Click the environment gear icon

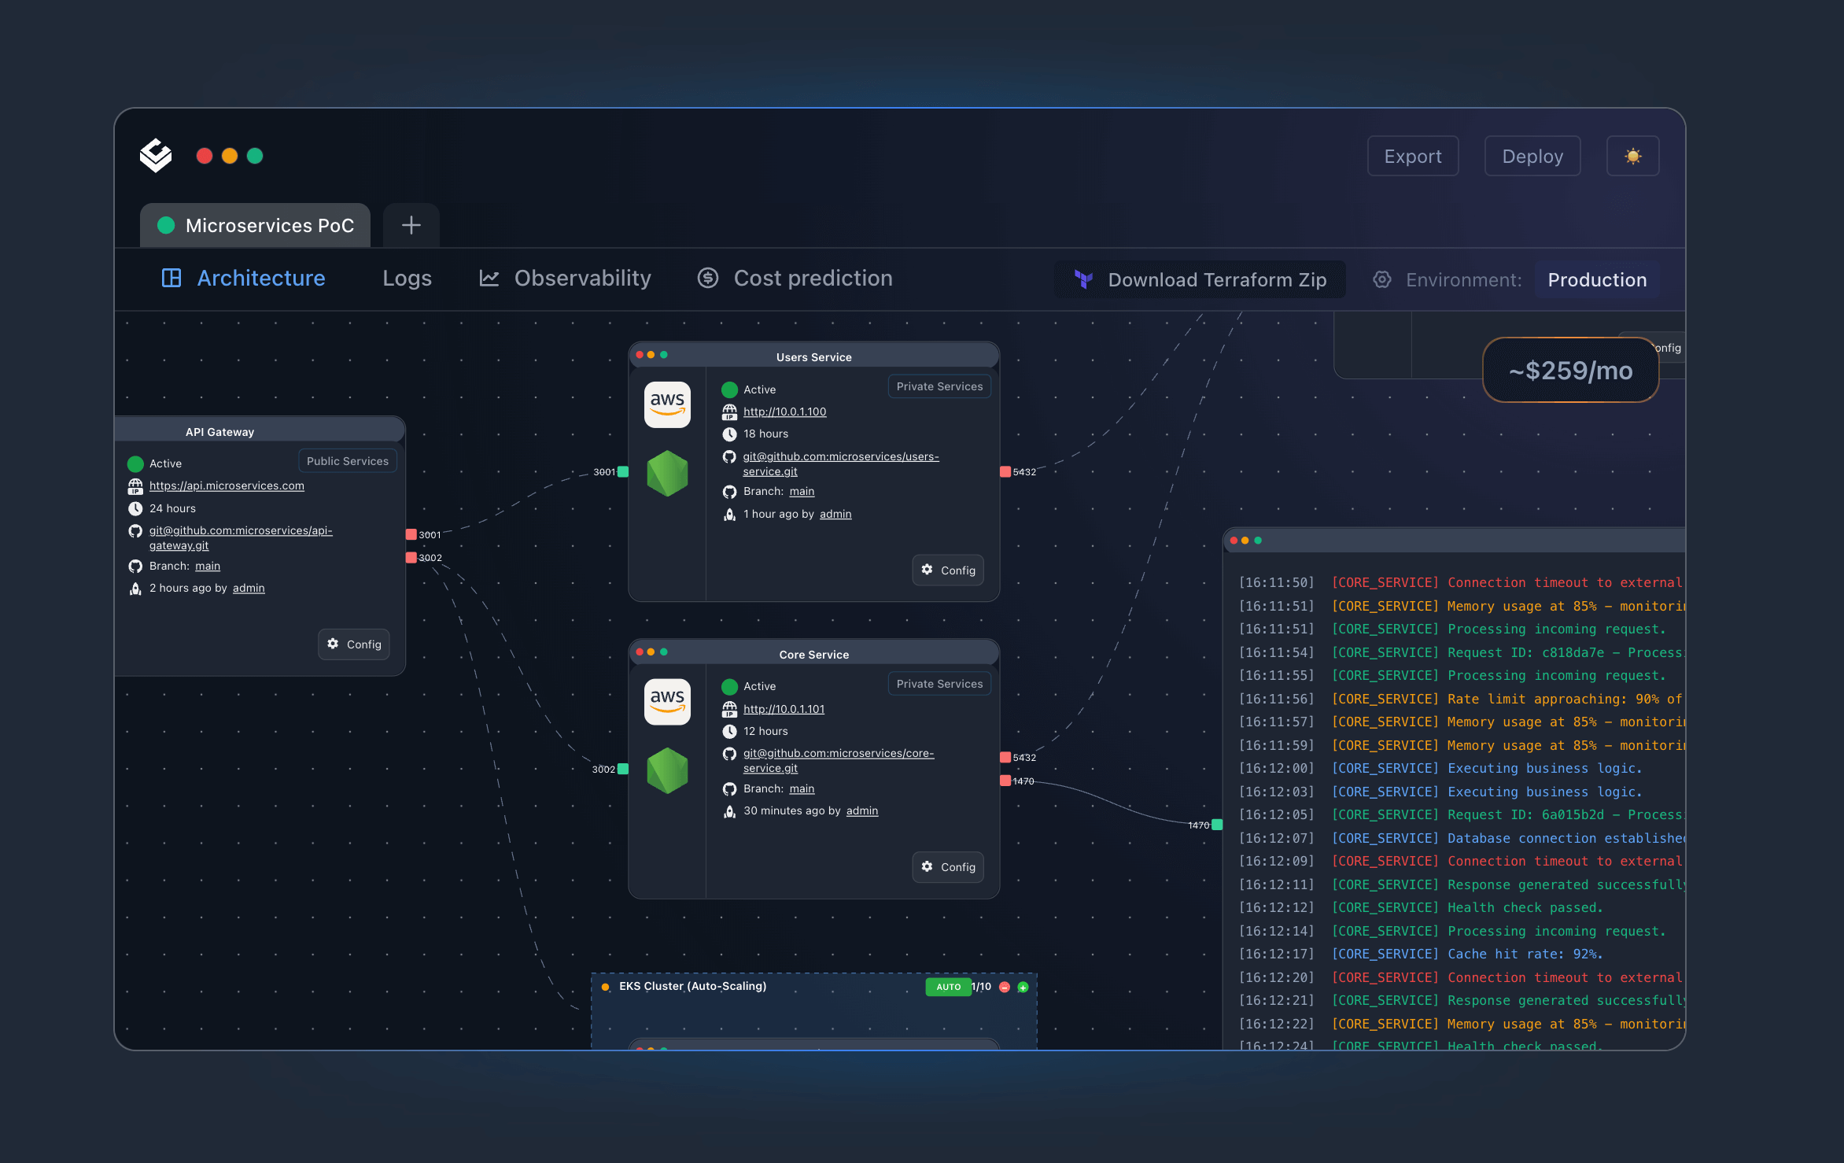coord(1382,279)
